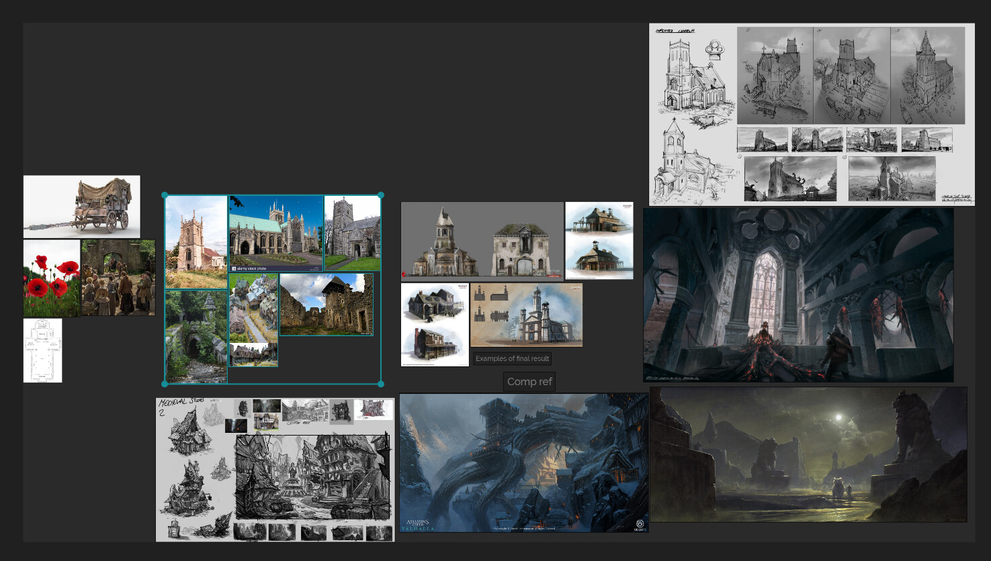Click the "Examples of final result" label

(x=513, y=358)
